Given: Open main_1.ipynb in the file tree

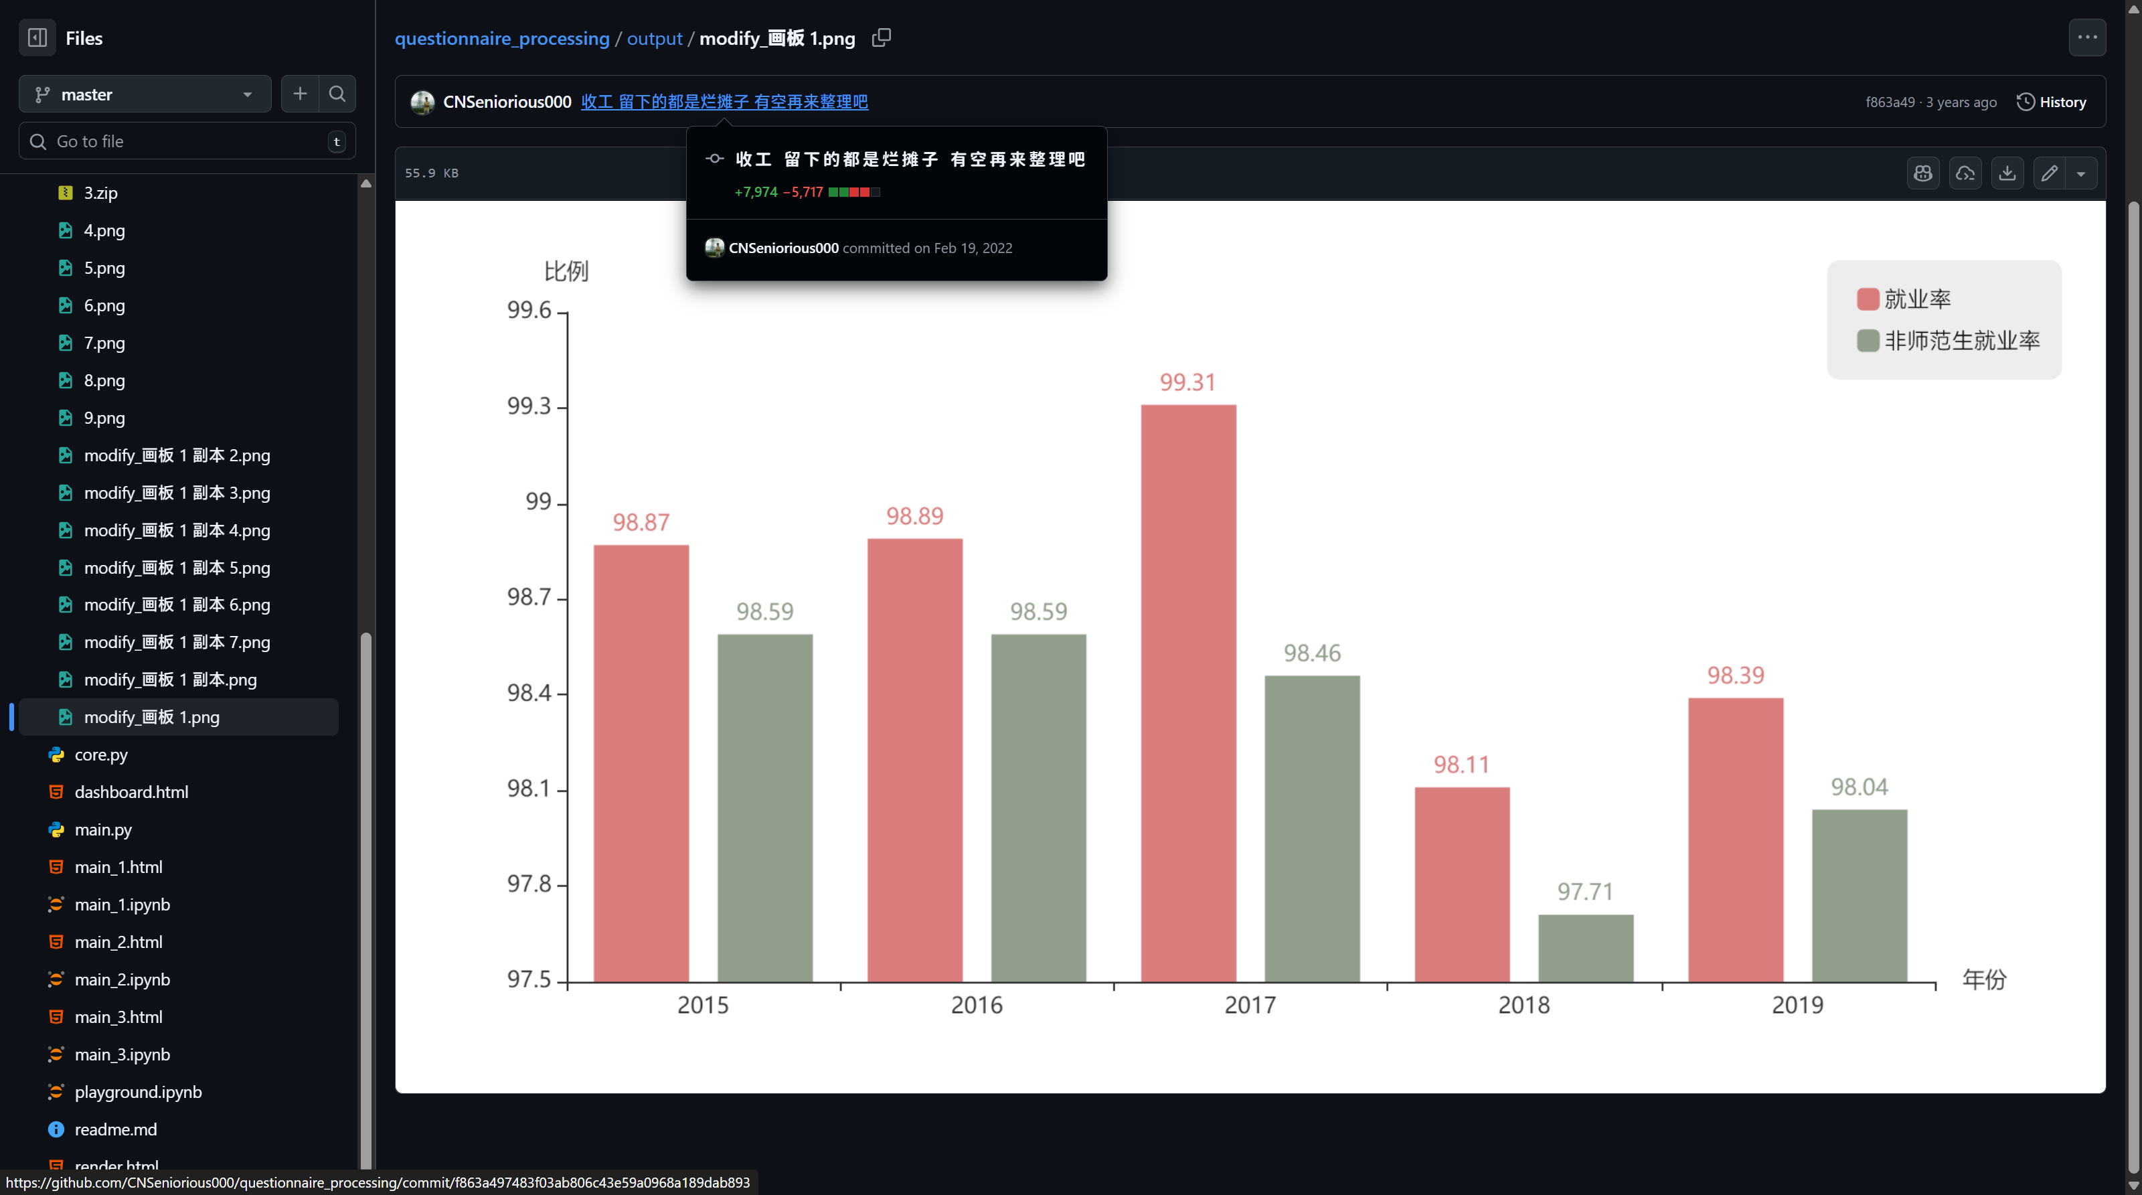Looking at the screenshot, I should pos(122,904).
